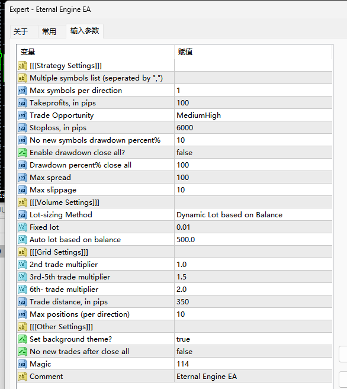Click the icon next to Magic
Screen dimensions: 347x389
pos(23,364)
